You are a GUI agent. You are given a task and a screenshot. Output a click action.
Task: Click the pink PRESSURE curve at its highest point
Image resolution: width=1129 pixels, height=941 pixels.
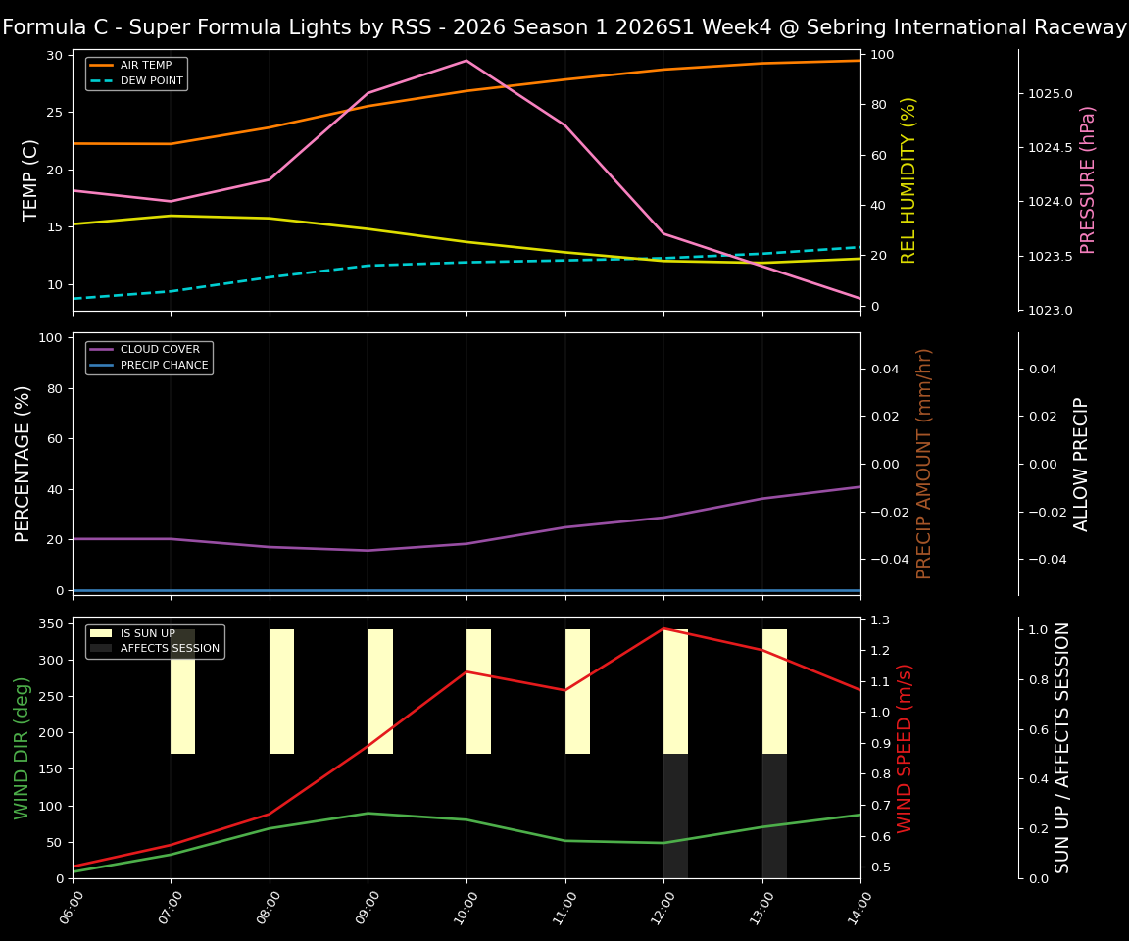click(466, 60)
